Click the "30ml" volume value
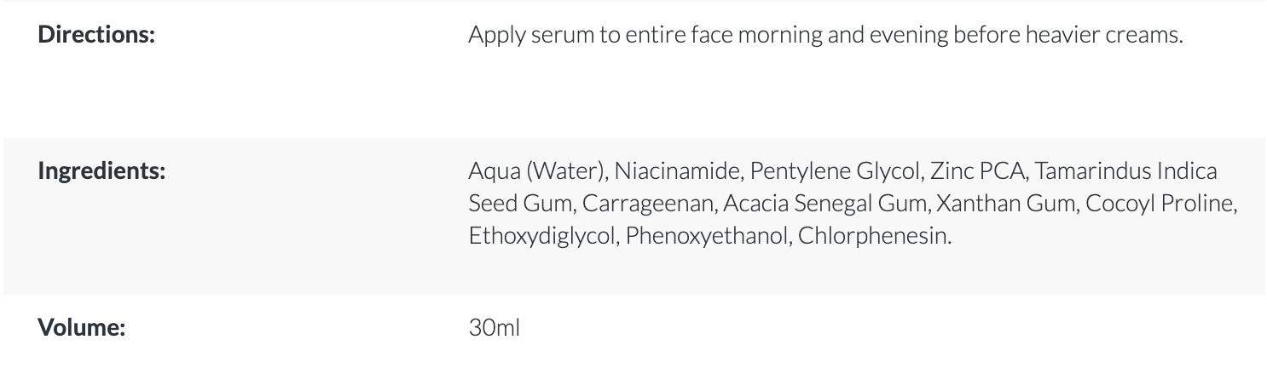 494,327
